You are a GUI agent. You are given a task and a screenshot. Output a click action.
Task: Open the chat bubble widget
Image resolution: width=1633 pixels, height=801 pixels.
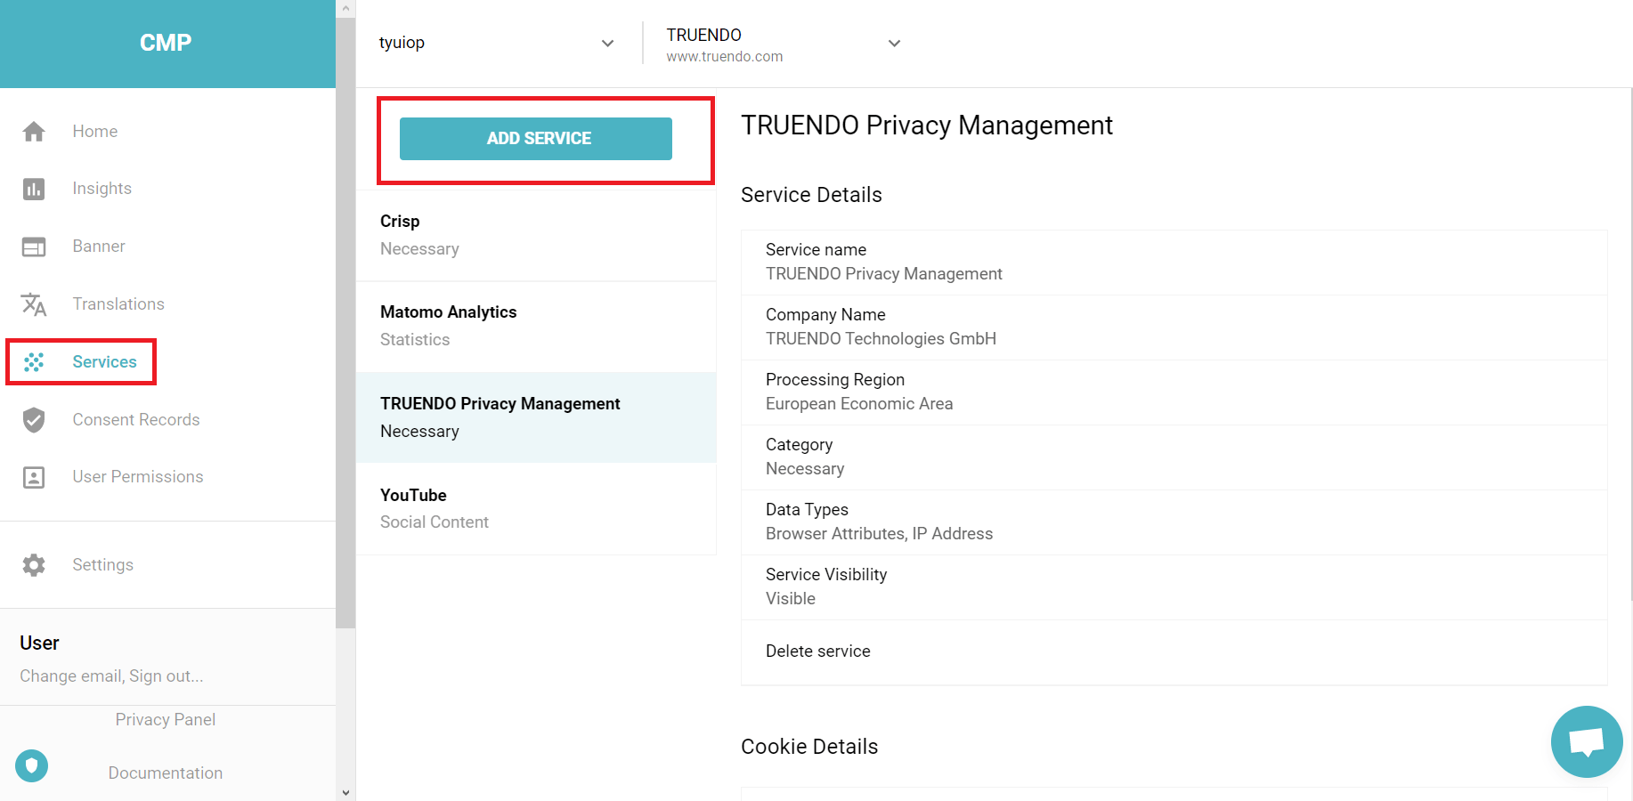click(x=1586, y=741)
